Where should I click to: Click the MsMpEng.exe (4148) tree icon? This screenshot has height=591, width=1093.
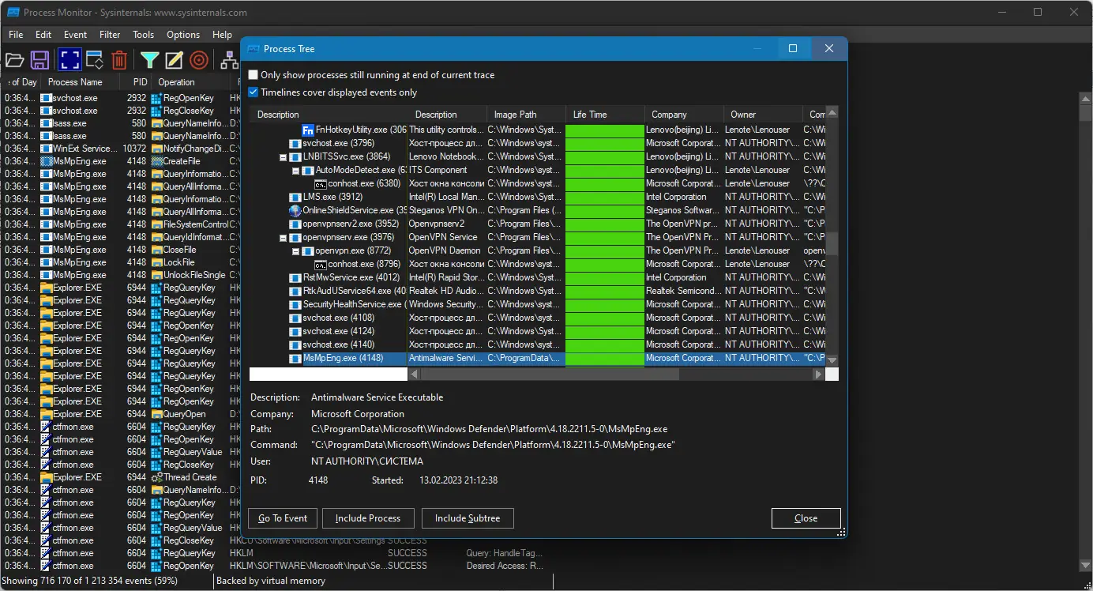[295, 358]
